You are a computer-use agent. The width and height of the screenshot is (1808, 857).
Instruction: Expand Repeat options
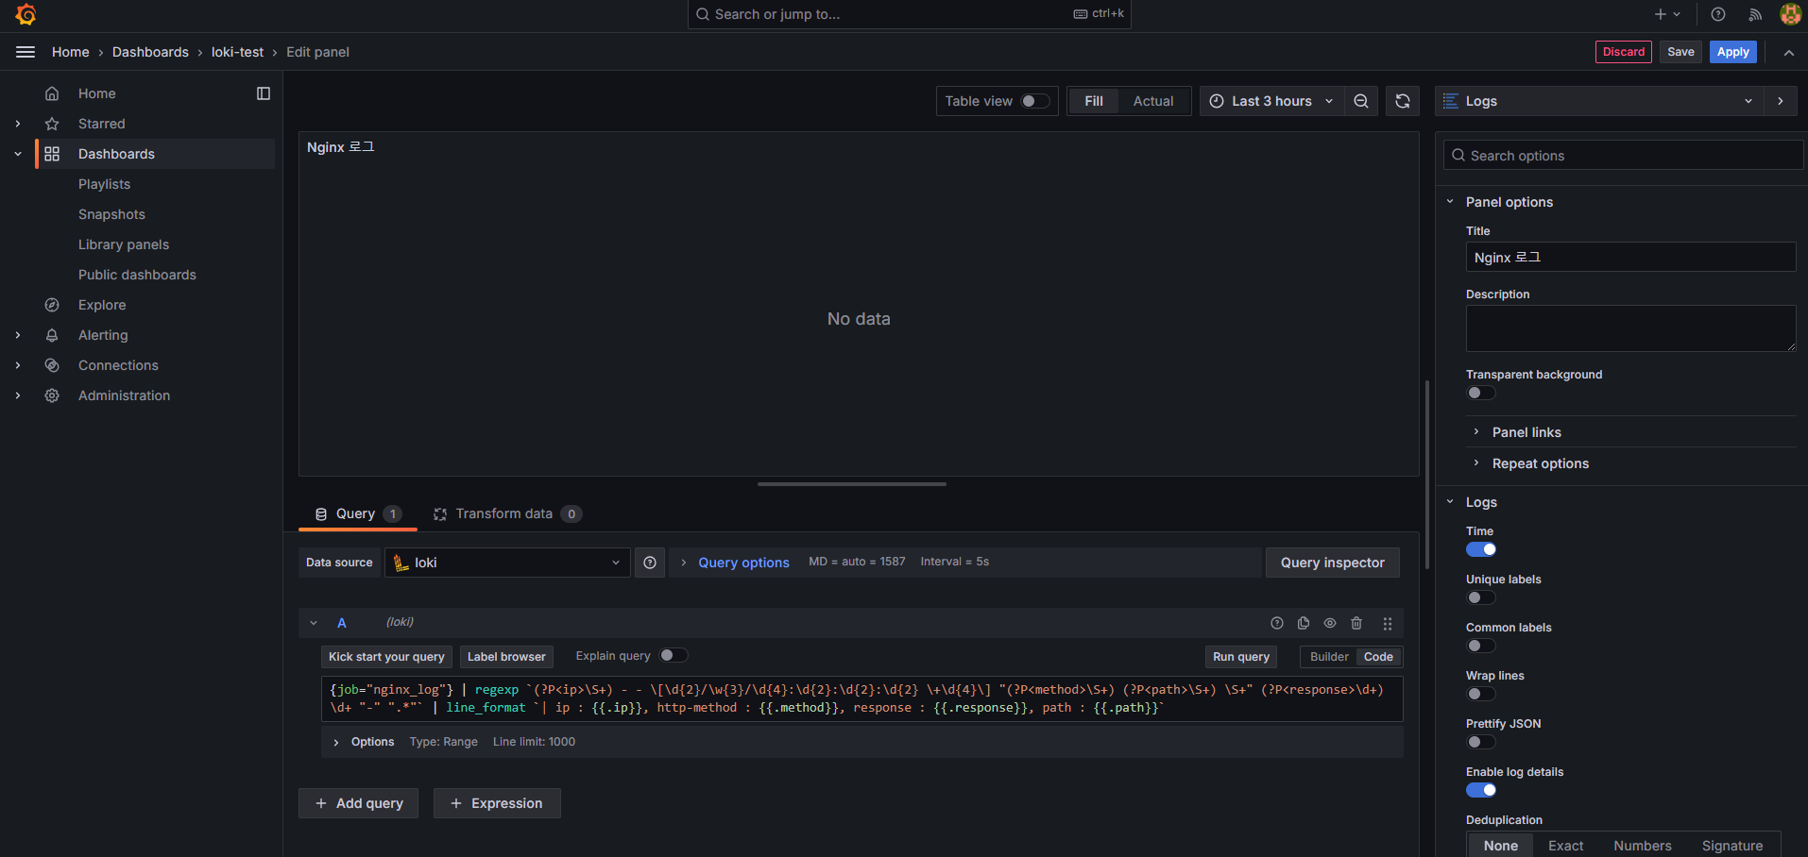tap(1540, 463)
